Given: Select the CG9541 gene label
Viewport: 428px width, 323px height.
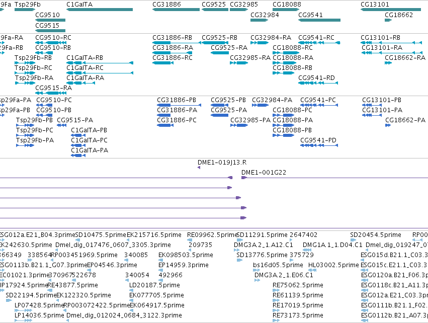Looking at the screenshot, I should (x=310, y=15).
